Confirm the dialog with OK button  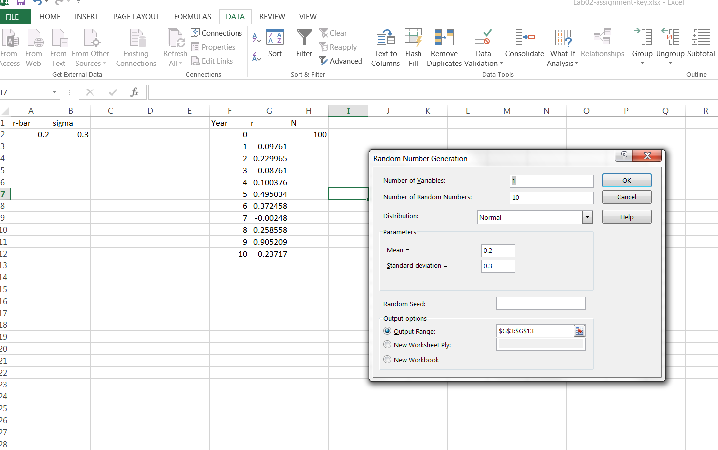[x=627, y=180]
